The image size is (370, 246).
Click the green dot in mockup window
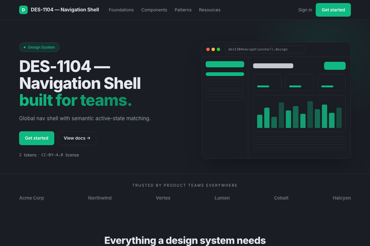pos(219,50)
